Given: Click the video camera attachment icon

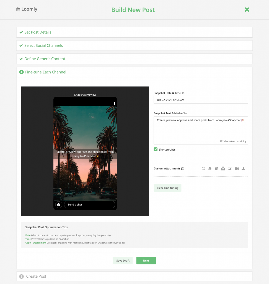Looking at the screenshot, I should (x=237, y=169).
